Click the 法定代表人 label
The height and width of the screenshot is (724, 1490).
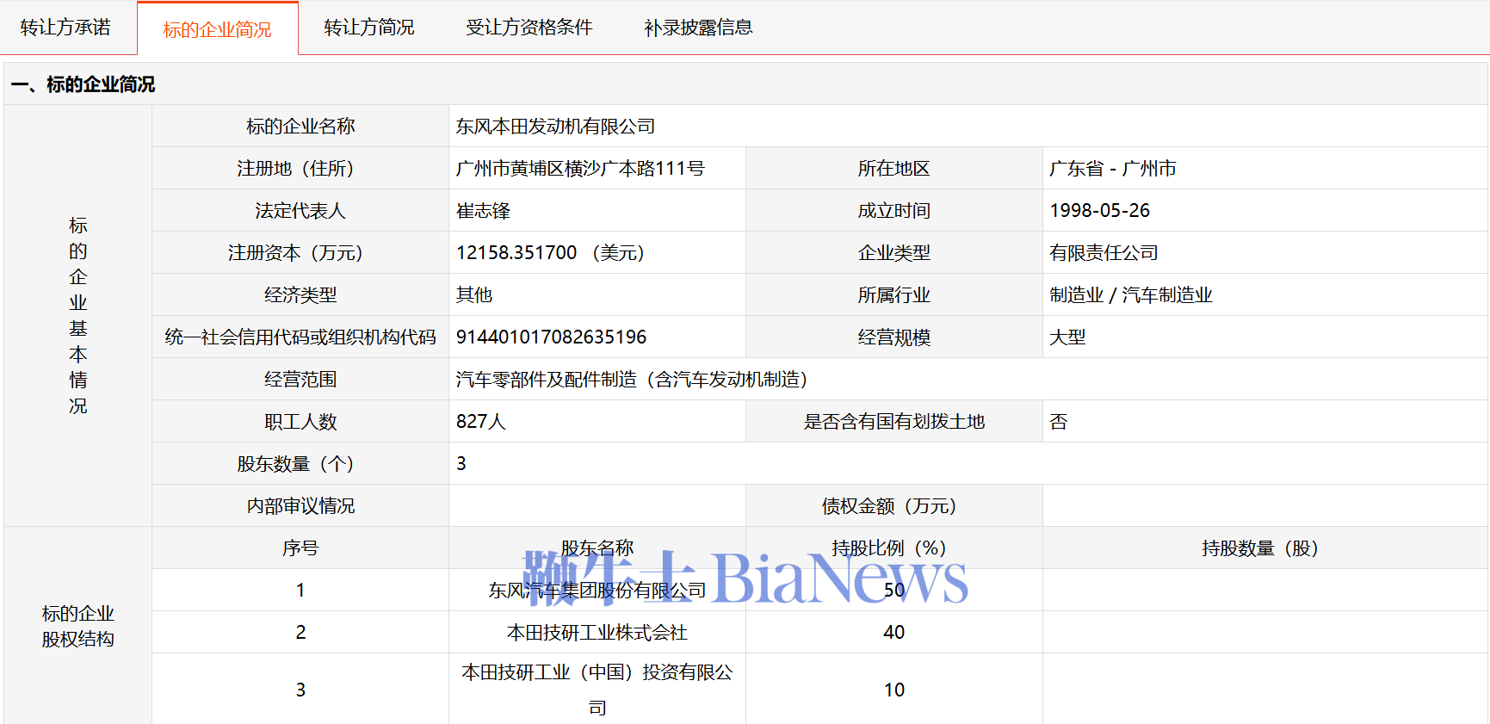(x=300, y=211)
